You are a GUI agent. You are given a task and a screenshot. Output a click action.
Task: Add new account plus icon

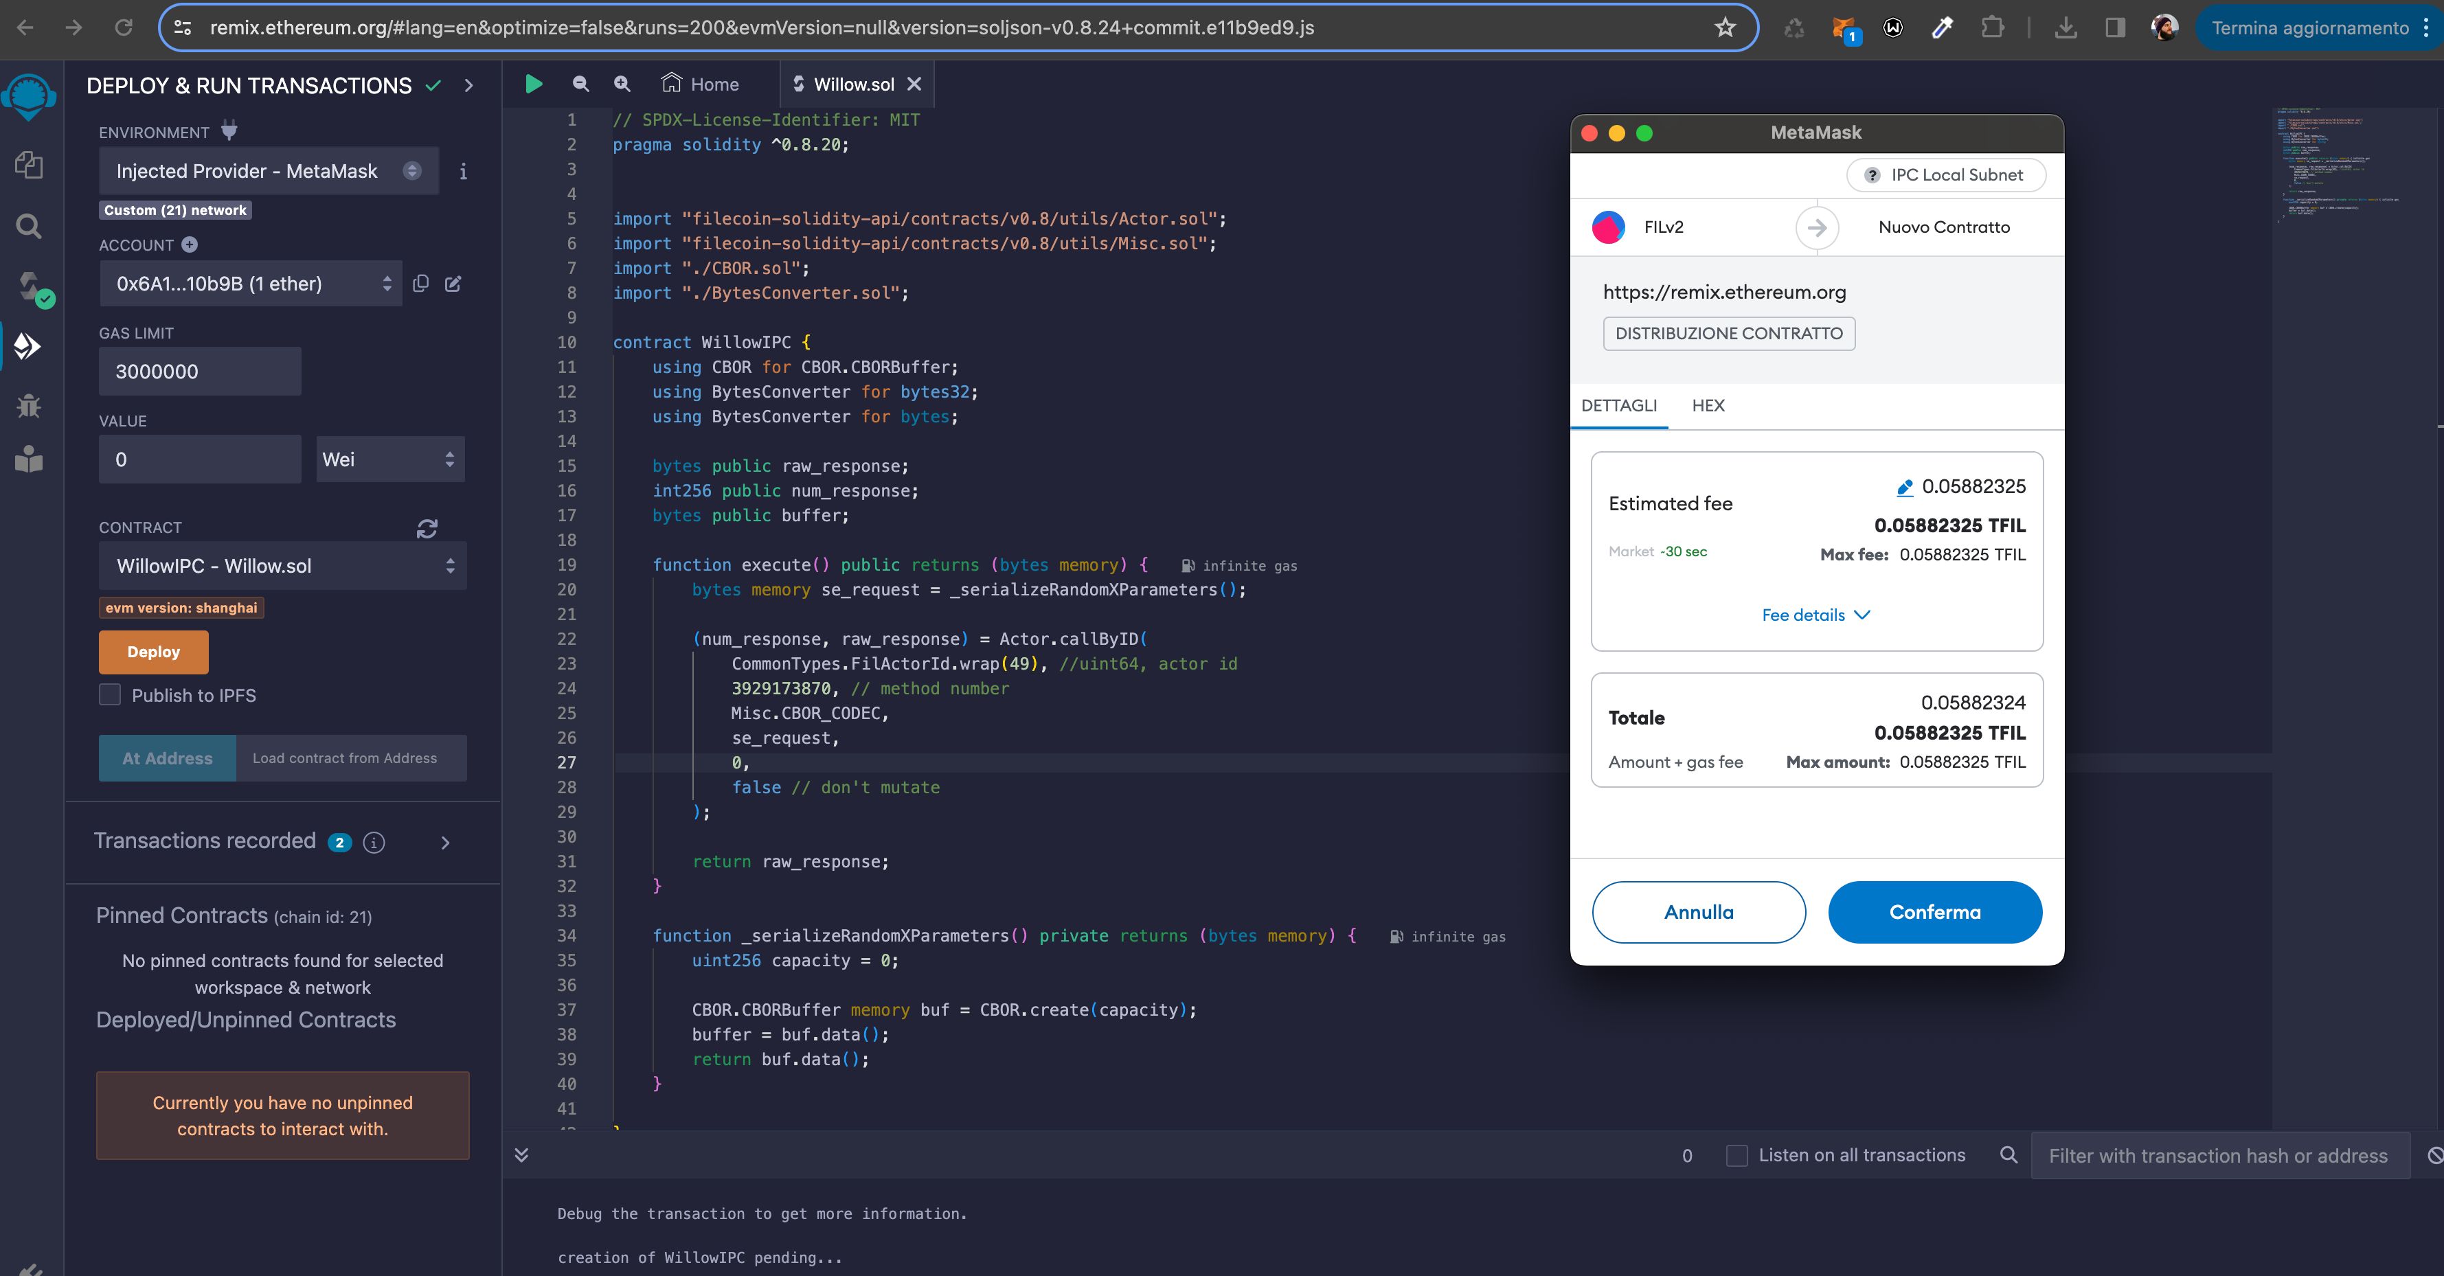(190, 244)
